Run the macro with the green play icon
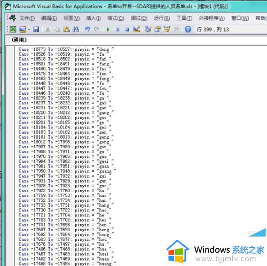The image size is (267, 266). coord(108,29)
